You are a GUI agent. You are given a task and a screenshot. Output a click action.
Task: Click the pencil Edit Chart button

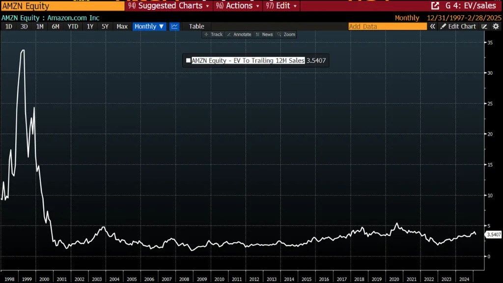458,27
